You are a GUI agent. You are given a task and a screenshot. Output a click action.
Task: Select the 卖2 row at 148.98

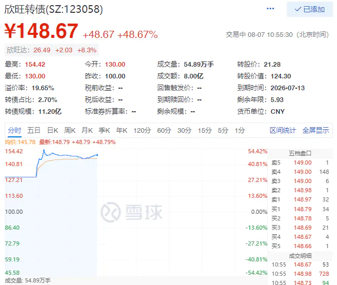[x=300, y=190]
